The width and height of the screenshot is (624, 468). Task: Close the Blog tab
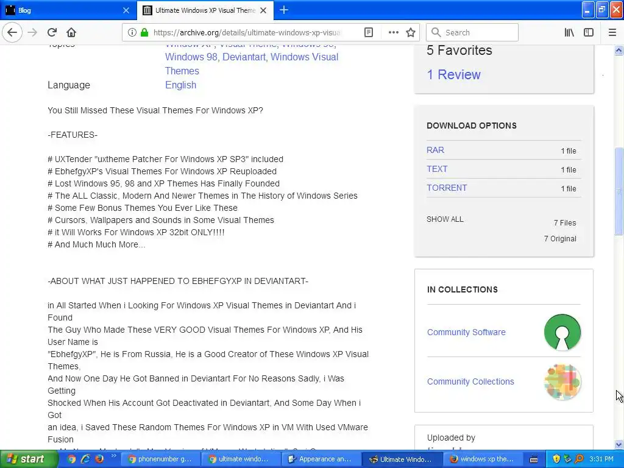[x=126, y=10]
